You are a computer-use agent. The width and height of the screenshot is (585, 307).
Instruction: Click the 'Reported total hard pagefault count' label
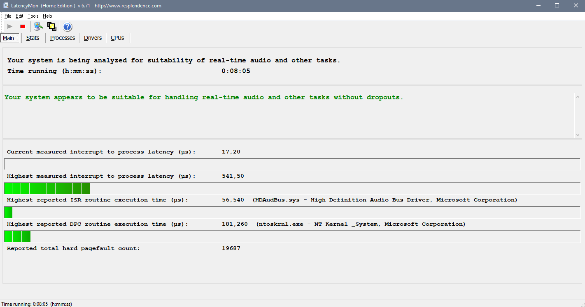click(x=73, y=248)
